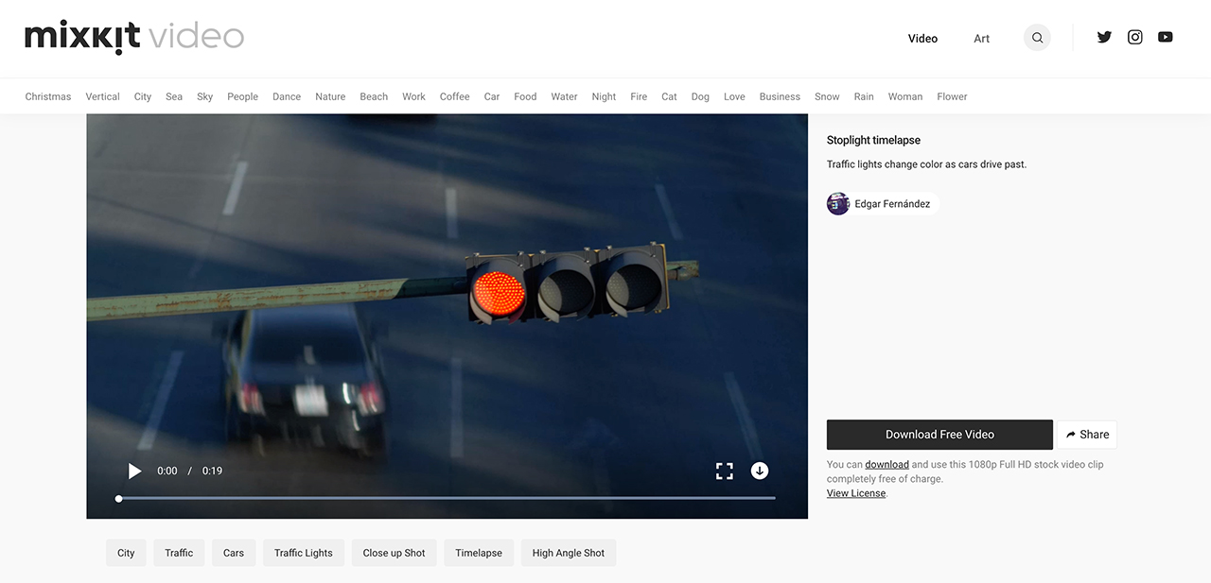
Task: Browse the Christmas category
Action: tap(48, 96)
